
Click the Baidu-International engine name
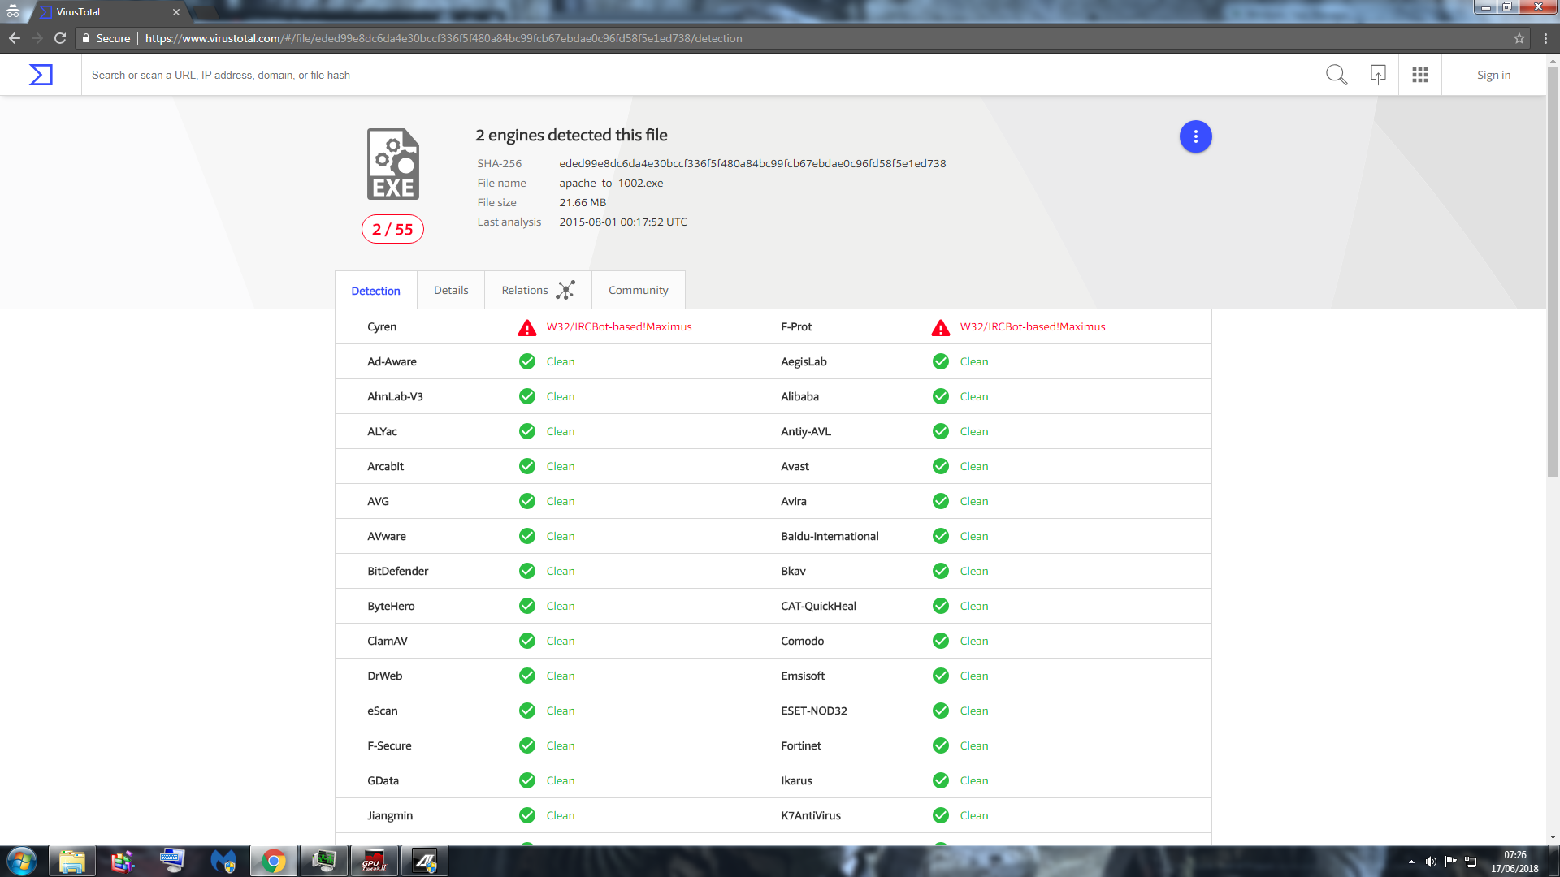coord(830,536)
